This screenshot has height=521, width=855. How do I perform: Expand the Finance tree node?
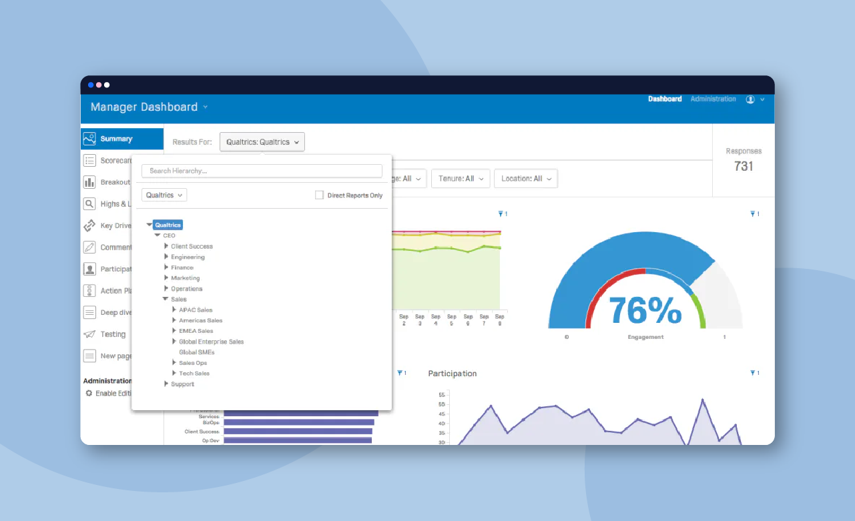[166, 268]
